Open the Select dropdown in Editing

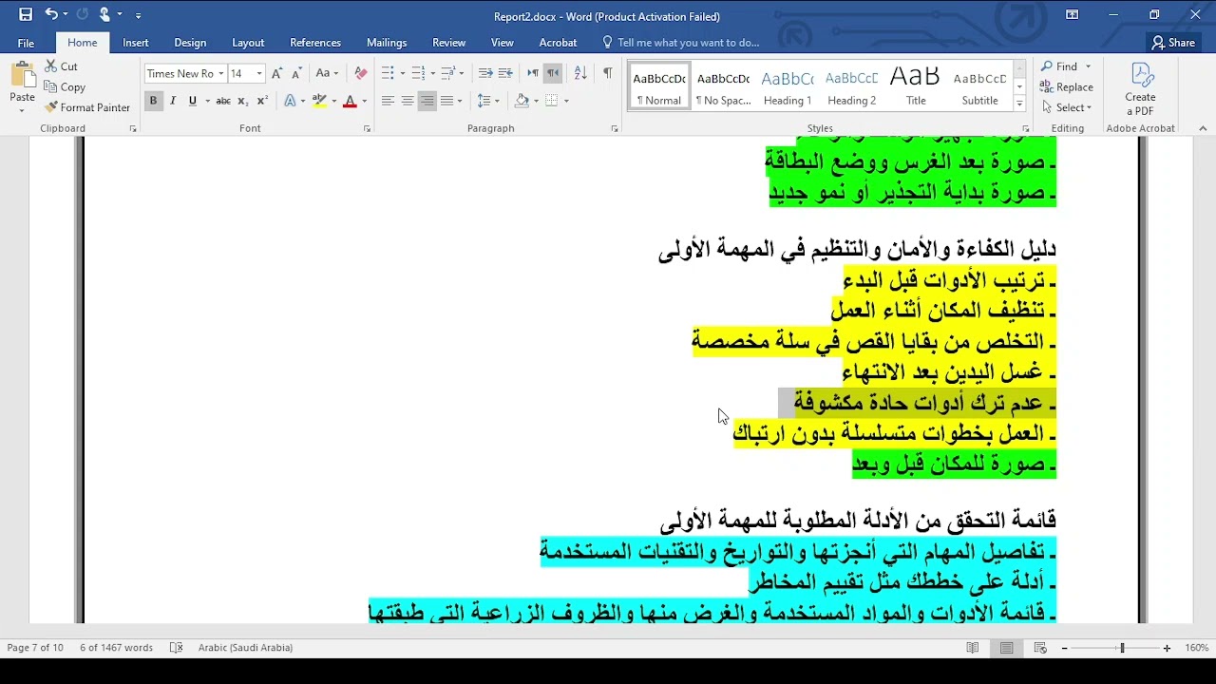pos(1068,107)
